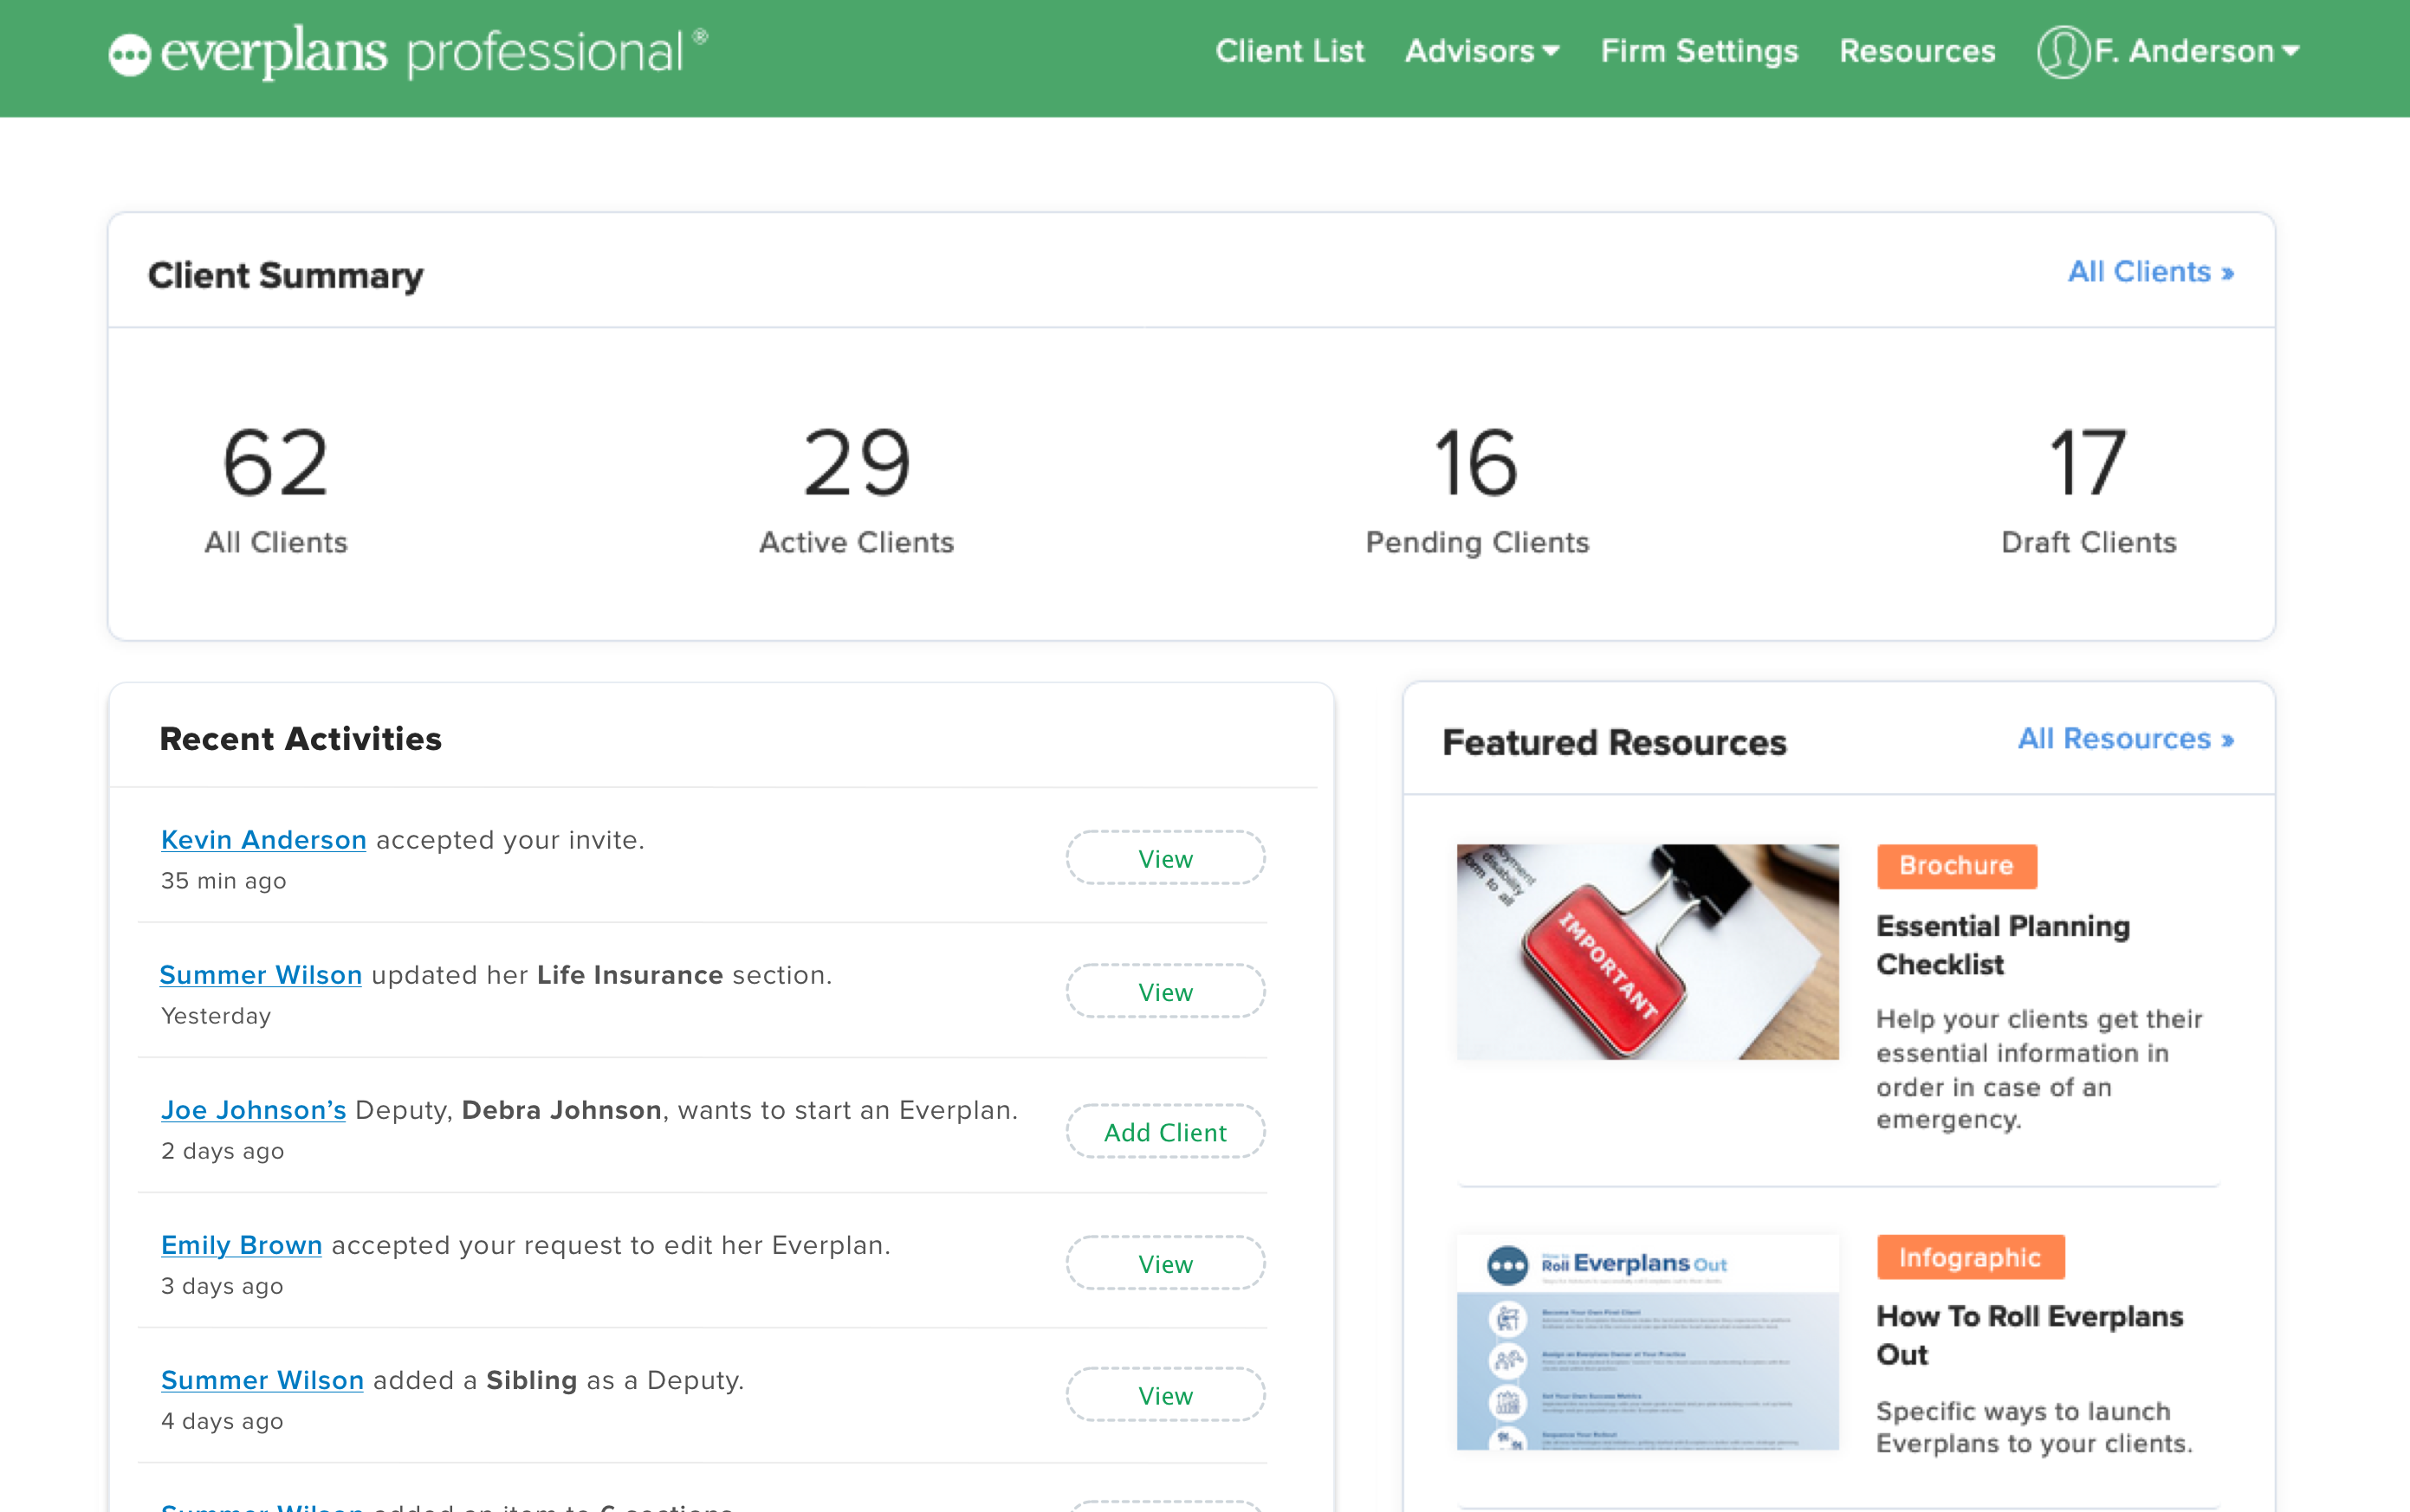2410x1512 pixels.
Task: Select the 16 Pending Clients stat
Action: [x=1477, y=465]
